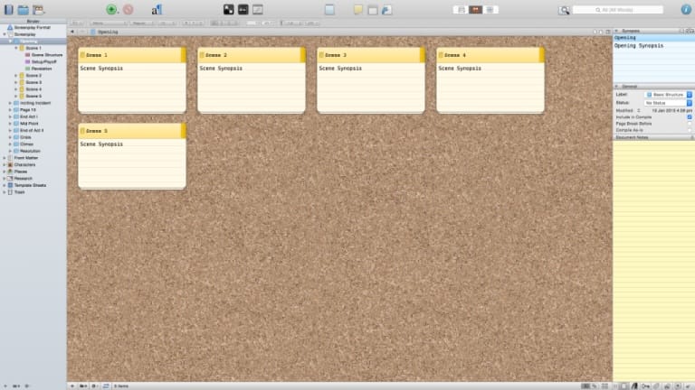695x390 pixels.
Task: Click the red Trash/Delete toolbar icon
Action: 129,9
